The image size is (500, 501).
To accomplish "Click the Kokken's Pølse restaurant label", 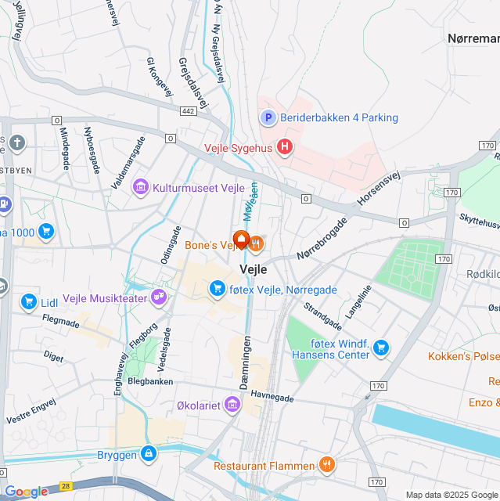I will click(x=464, y=356).
